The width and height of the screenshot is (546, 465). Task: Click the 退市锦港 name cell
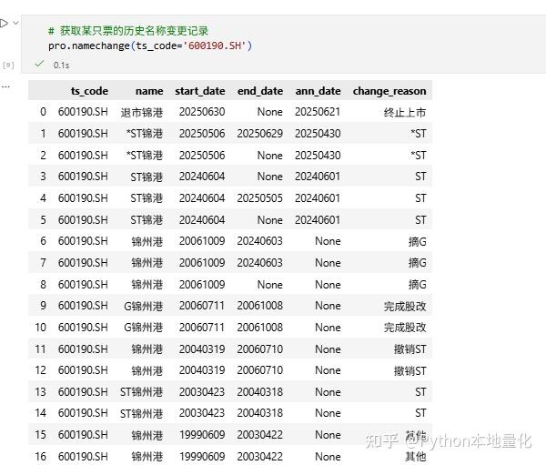tap(142, 112)
